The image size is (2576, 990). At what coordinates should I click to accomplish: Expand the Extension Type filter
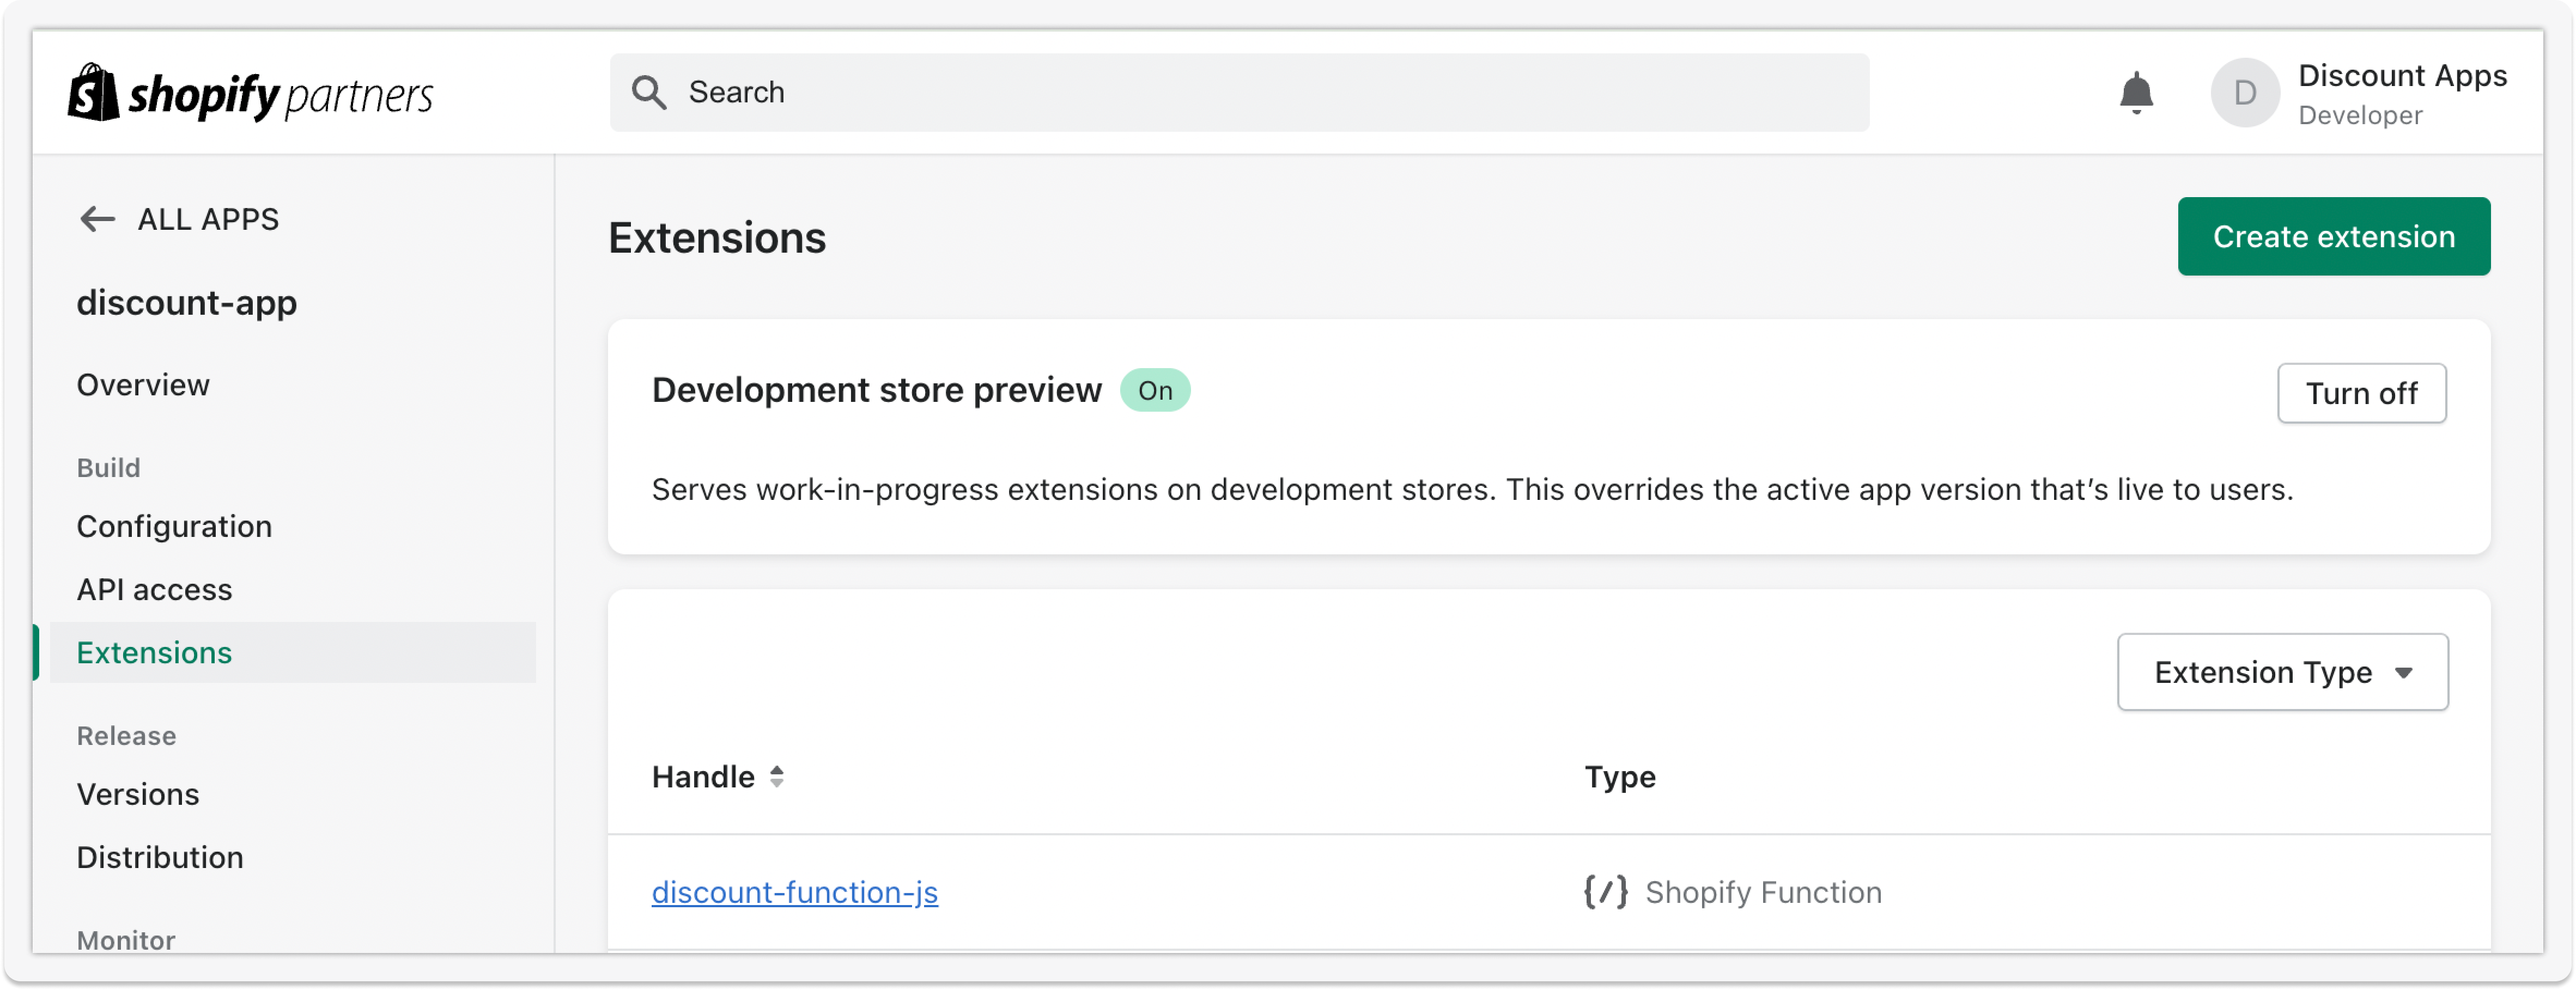[x=2282, y=671]
